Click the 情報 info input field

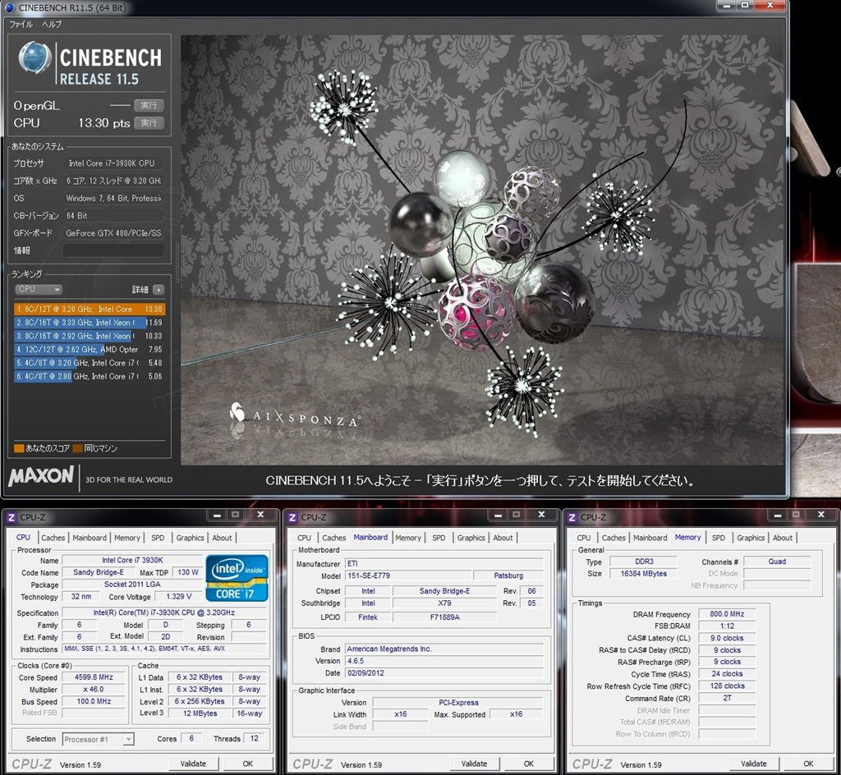(x=113, y=250)
